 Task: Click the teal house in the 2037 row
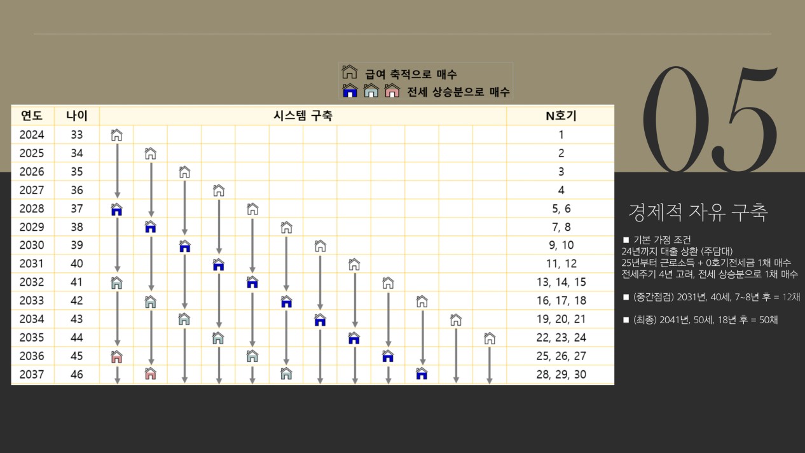(286, 374)
